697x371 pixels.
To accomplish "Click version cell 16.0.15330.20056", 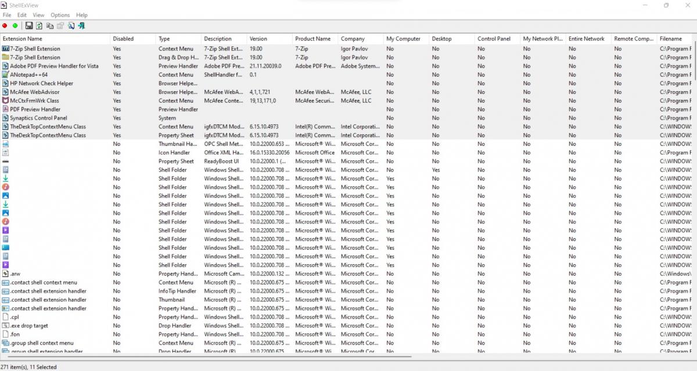I will tap(270, 152).
